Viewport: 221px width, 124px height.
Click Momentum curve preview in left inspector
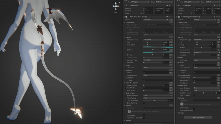pyautogui.click(x=158, y=47)
